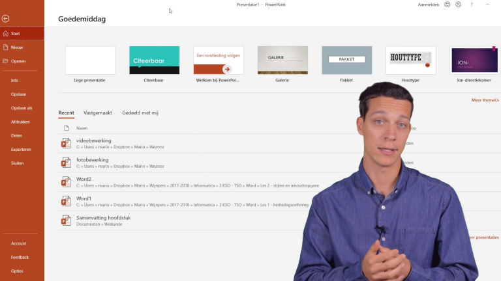Click the frowning face feedback icon
The width and height of the screenshot is (501, 281).
459,5
